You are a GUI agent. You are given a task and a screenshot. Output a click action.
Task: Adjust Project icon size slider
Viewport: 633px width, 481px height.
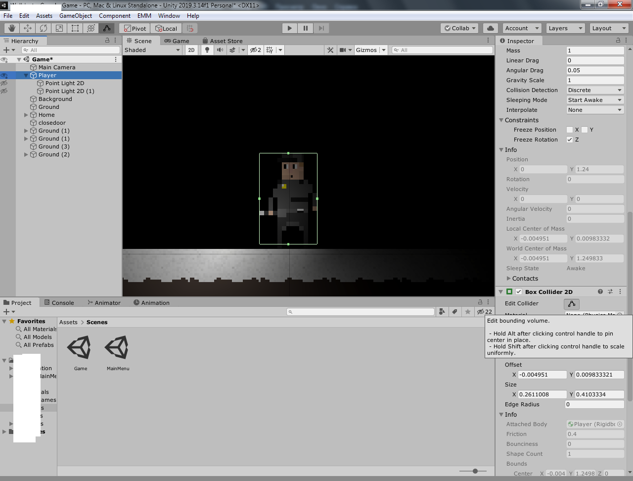pyautogui.click(x=475, y=471)
